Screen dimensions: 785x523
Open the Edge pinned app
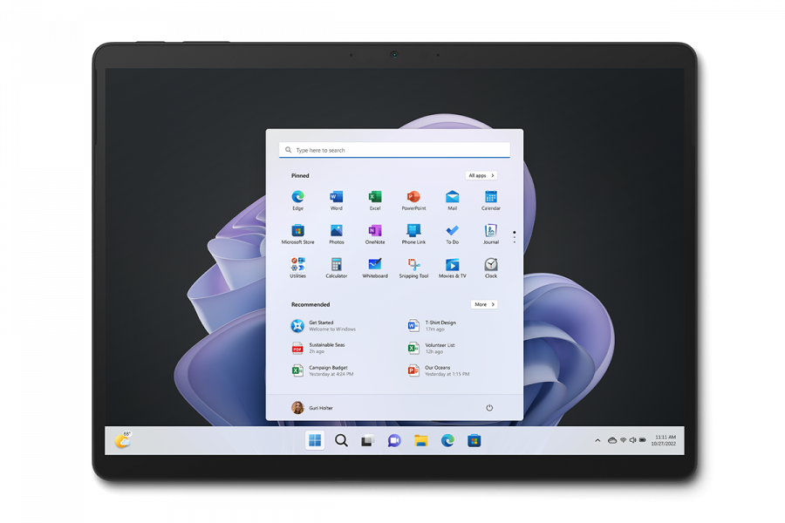pyautogui.click(x=297, y=198)
